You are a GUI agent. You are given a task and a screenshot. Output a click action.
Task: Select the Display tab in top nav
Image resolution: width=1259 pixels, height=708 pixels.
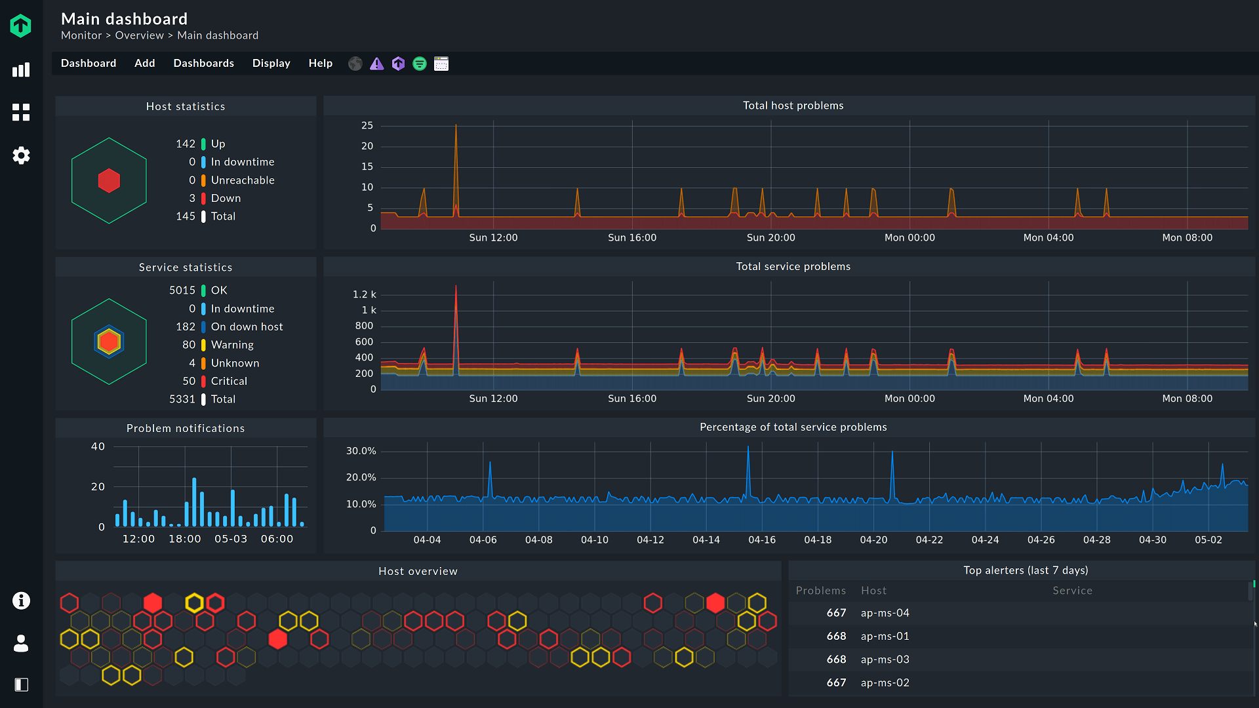pyautogui.click(x=271, y=63)
